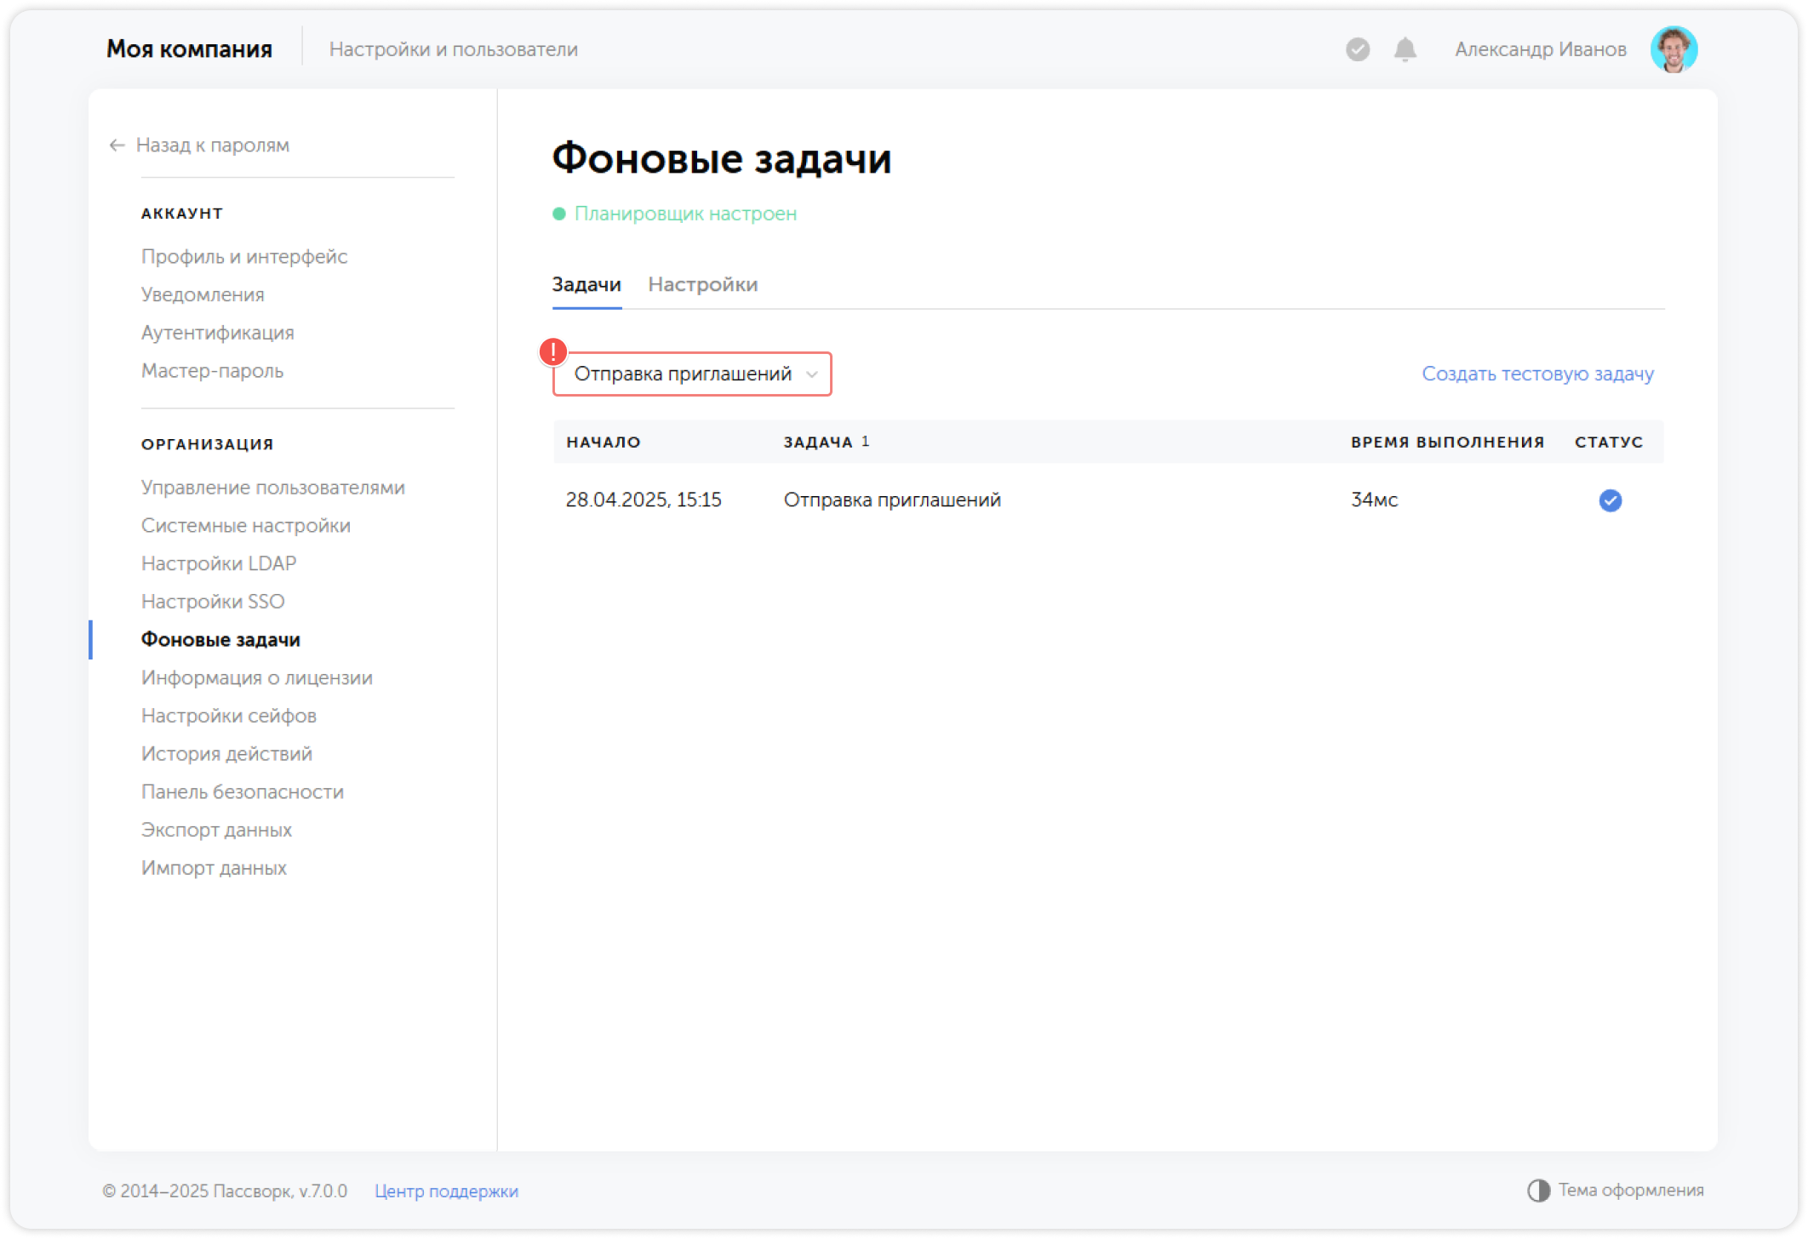Switch to the Настройки tab

(x=704, y=284)
